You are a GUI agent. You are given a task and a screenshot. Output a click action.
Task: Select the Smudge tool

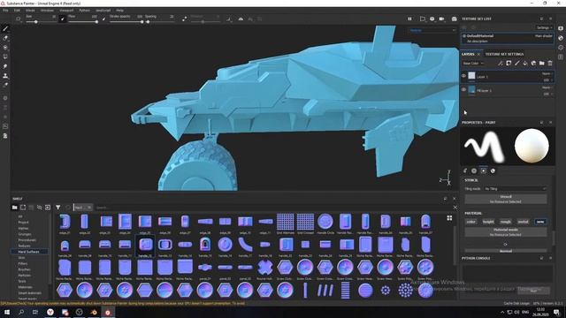pyautogui.click(x=5, y=66)
